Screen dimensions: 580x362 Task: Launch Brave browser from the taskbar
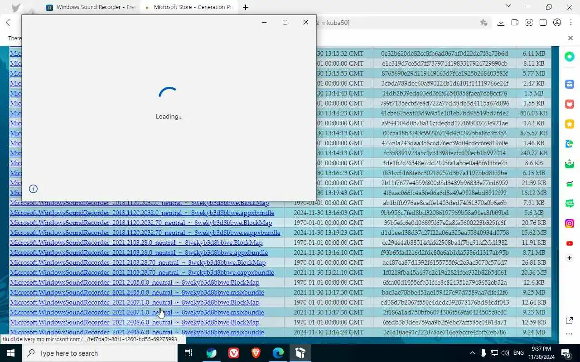[x=256, y=353]
